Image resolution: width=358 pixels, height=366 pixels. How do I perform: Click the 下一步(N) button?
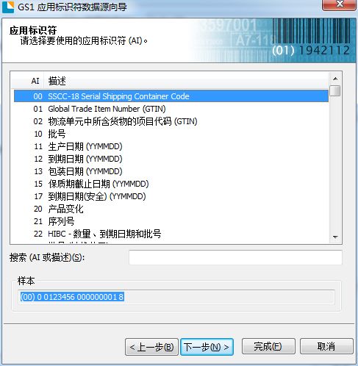[x=207, y=347]
